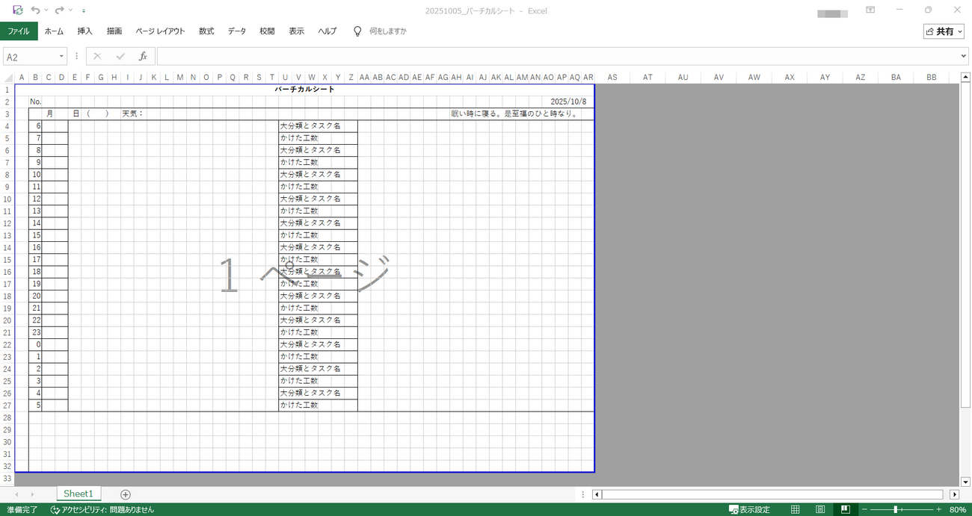Viewport: 972px width, 516px height.
Task: Open the ファイル menu
Action: point(19,31)
